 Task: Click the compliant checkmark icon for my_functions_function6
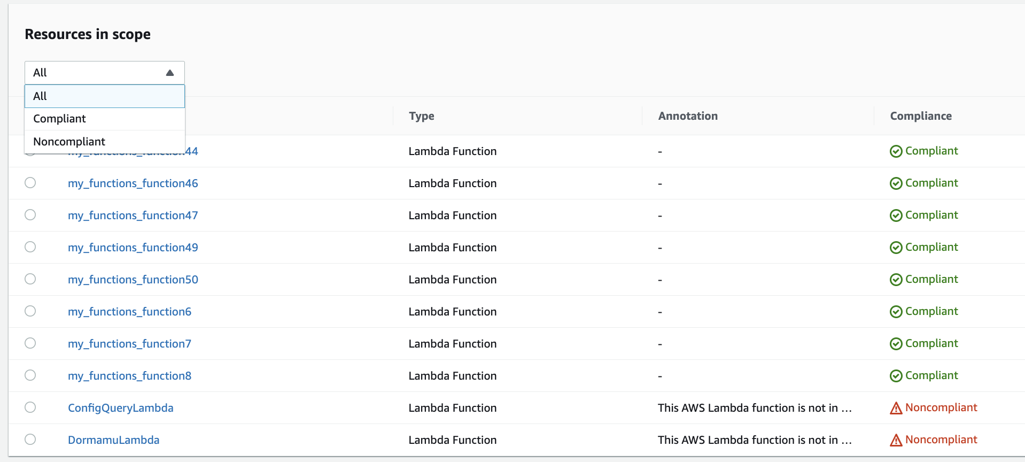[896, 312]
